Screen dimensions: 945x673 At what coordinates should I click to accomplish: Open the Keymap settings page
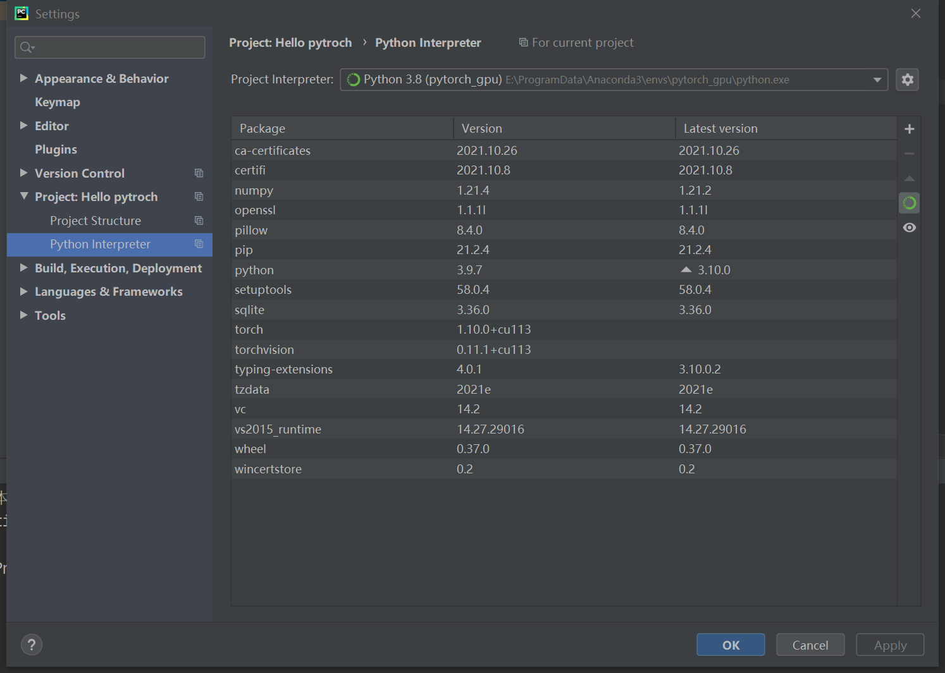coord(58,102)
